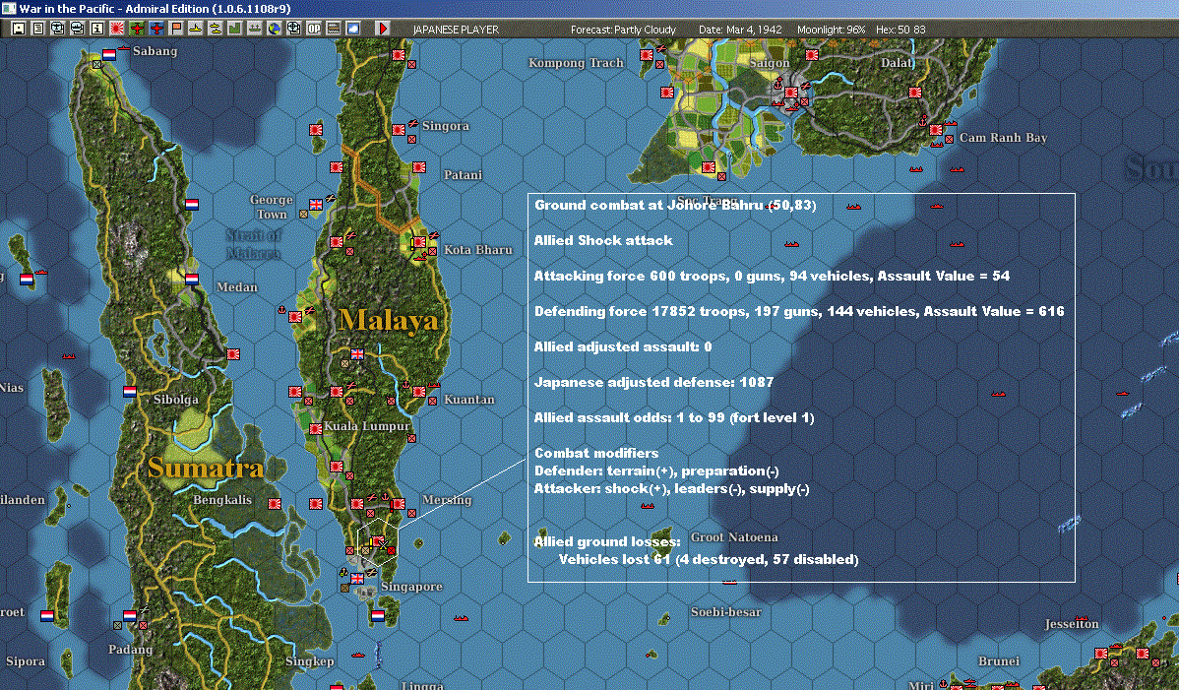Click the OP toolbar button
Image resolution: width=1179 pixels, height=690 pixels.
(314, 29)
